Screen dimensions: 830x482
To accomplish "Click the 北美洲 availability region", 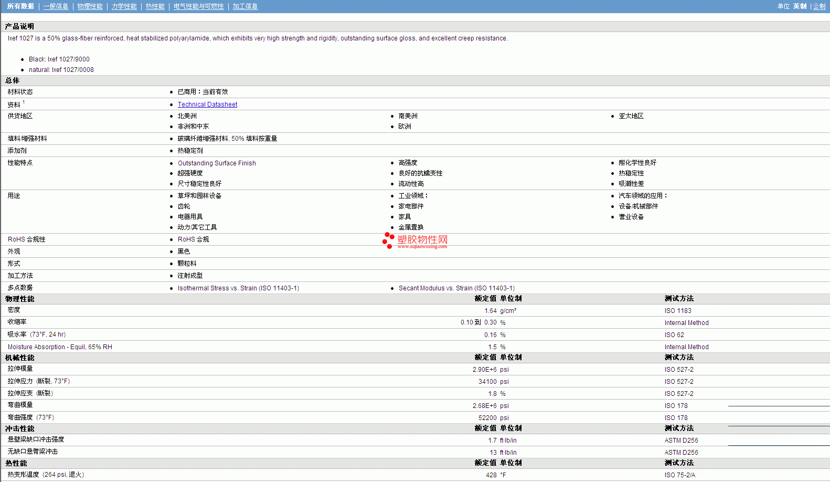I will click(187, 116).
